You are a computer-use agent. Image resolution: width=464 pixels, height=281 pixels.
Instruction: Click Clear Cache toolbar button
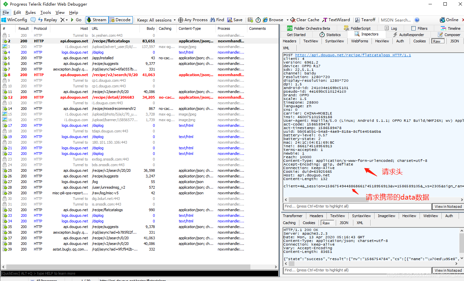point(305,20)
